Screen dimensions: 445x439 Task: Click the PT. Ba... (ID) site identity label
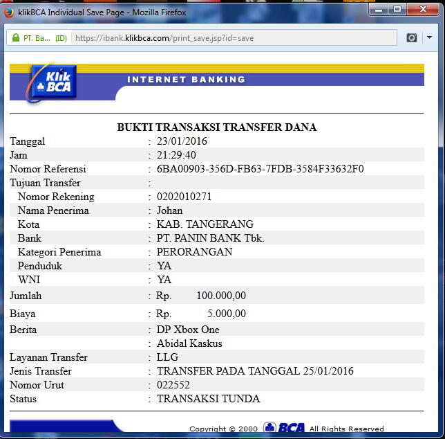tap(45, 38)
